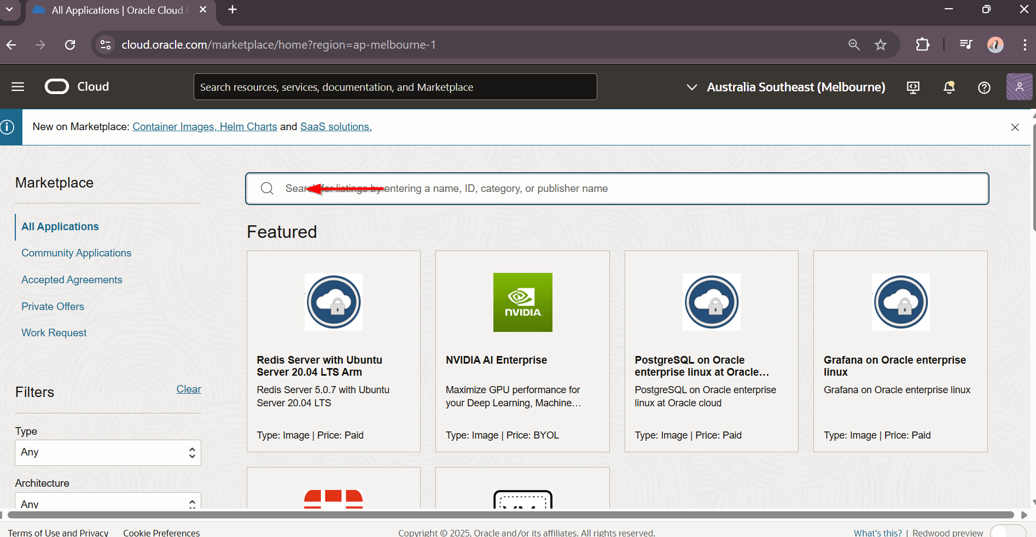
Task: Clear all filters via the Clear link
Action: 188,389
